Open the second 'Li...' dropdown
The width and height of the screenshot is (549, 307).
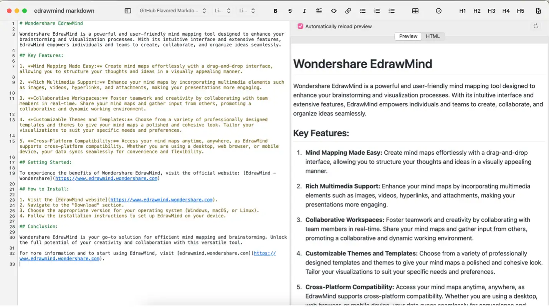[x=247, y=11]
